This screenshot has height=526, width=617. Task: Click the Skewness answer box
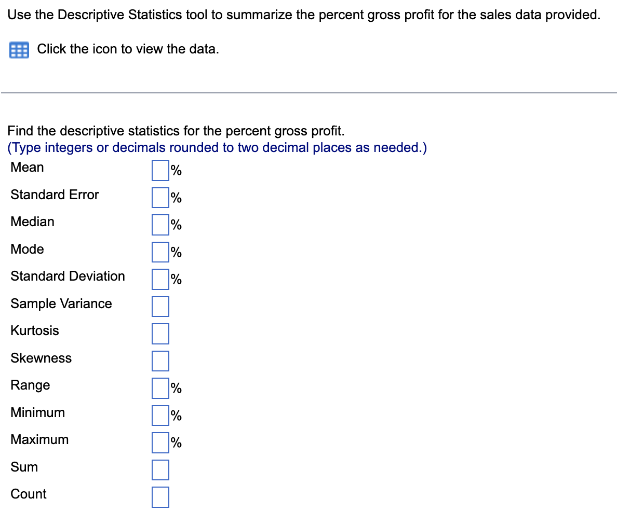click(159, 361)
